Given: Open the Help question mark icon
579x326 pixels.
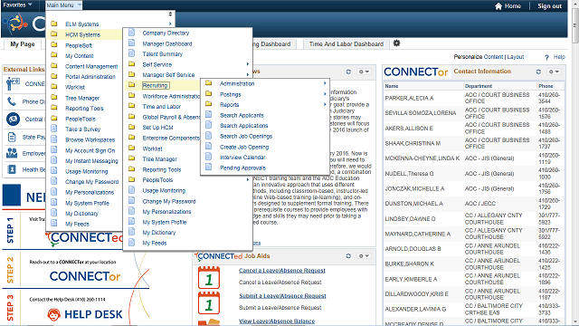Looking at the screenshot, I should pos(546,57).
